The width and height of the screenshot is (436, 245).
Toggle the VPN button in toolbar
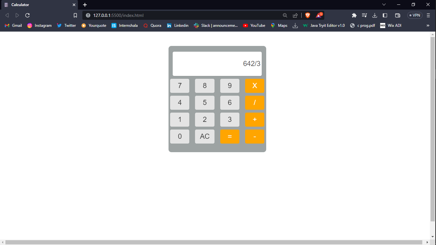414,15
